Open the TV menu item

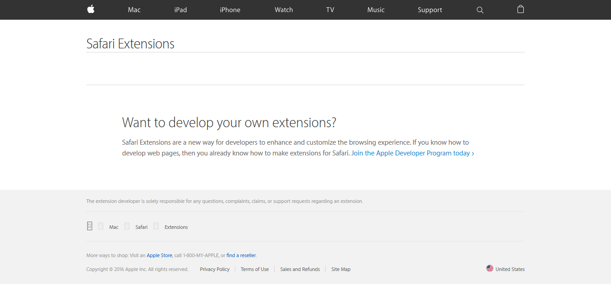330,10
